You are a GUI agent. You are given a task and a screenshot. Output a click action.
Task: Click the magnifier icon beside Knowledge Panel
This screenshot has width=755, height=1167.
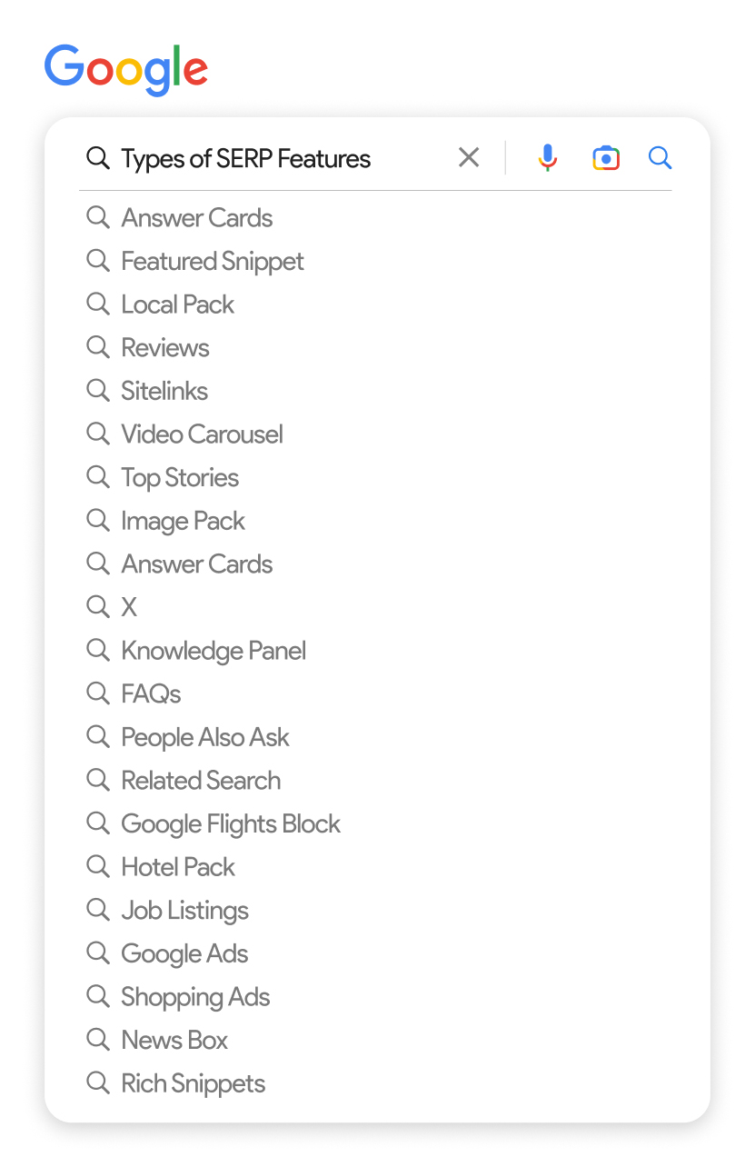click(98, 650)
